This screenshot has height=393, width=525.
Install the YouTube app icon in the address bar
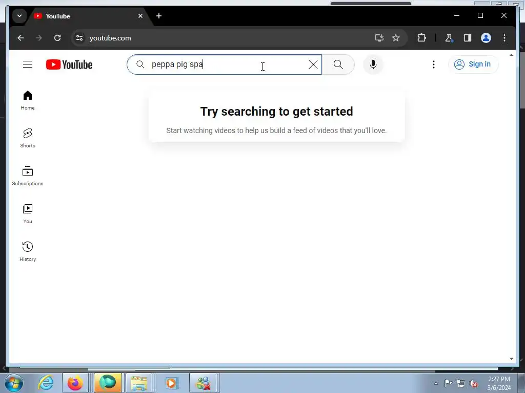(379, 38)
